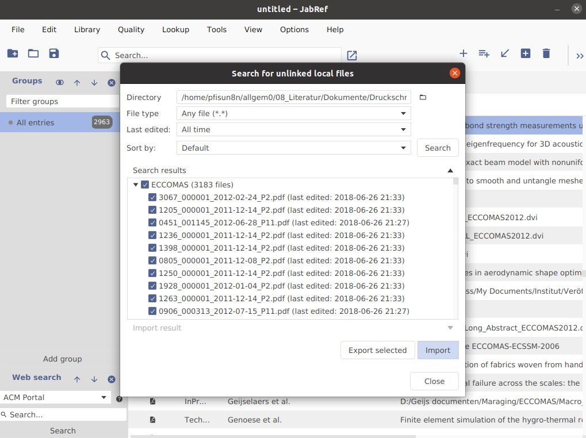Add a new entry with the plus icon
Screen dimensions: 586x438
pyautogui.click(x=463, y=53)
